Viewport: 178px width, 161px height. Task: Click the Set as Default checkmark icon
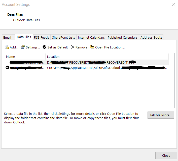point(44,47)
